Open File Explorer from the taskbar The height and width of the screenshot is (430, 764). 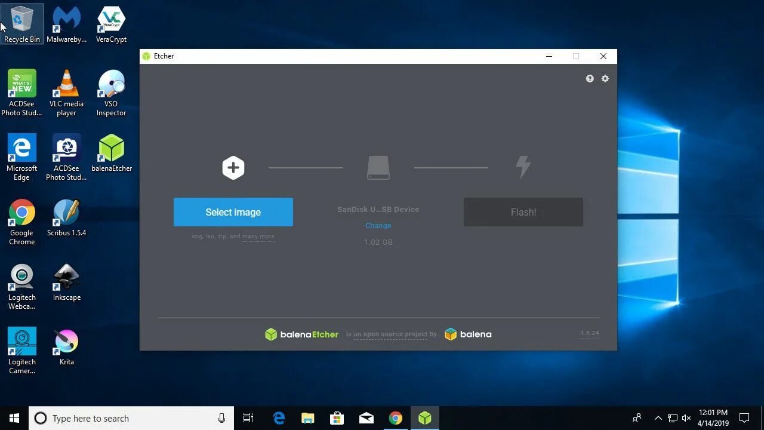point(308,418)
